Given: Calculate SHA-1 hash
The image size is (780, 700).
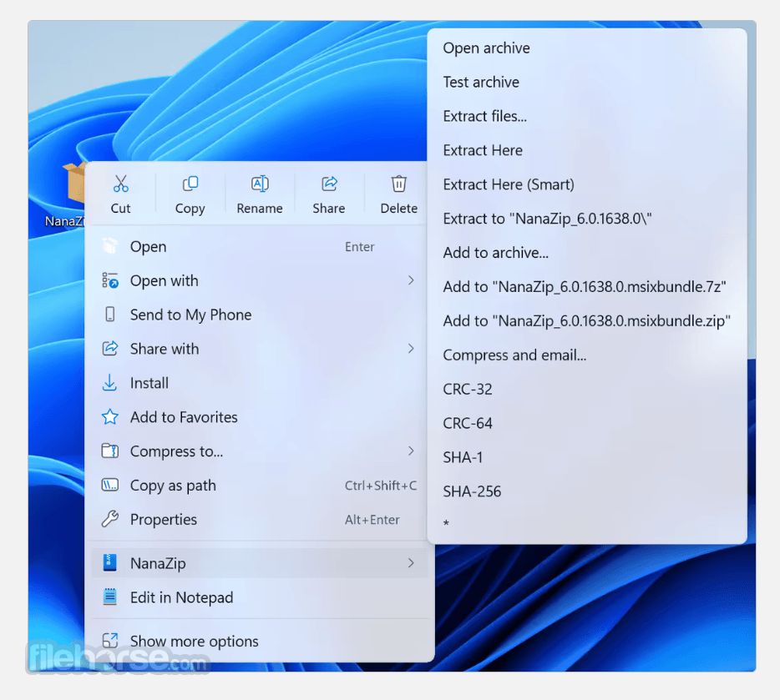Looking at the screenshot, I should click(x=587, y=457).
